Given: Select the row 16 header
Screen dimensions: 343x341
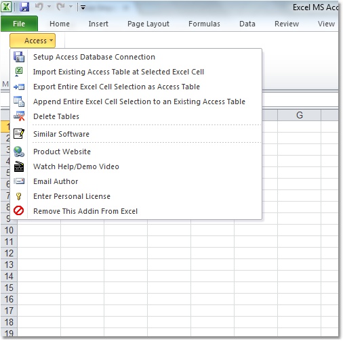Looking at the screenshot, I should coord(9,299).
